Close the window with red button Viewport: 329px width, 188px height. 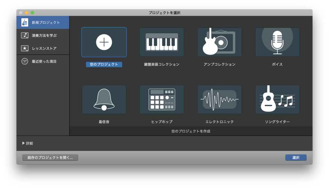[x=21, y=13]
